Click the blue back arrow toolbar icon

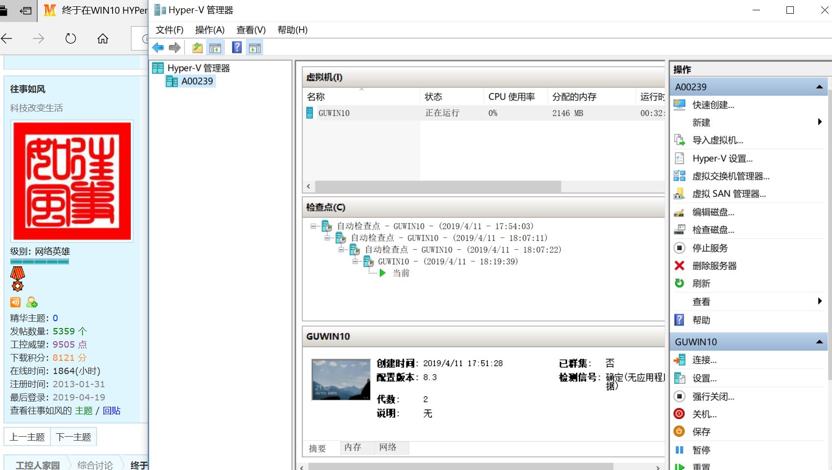coord(158,47)
